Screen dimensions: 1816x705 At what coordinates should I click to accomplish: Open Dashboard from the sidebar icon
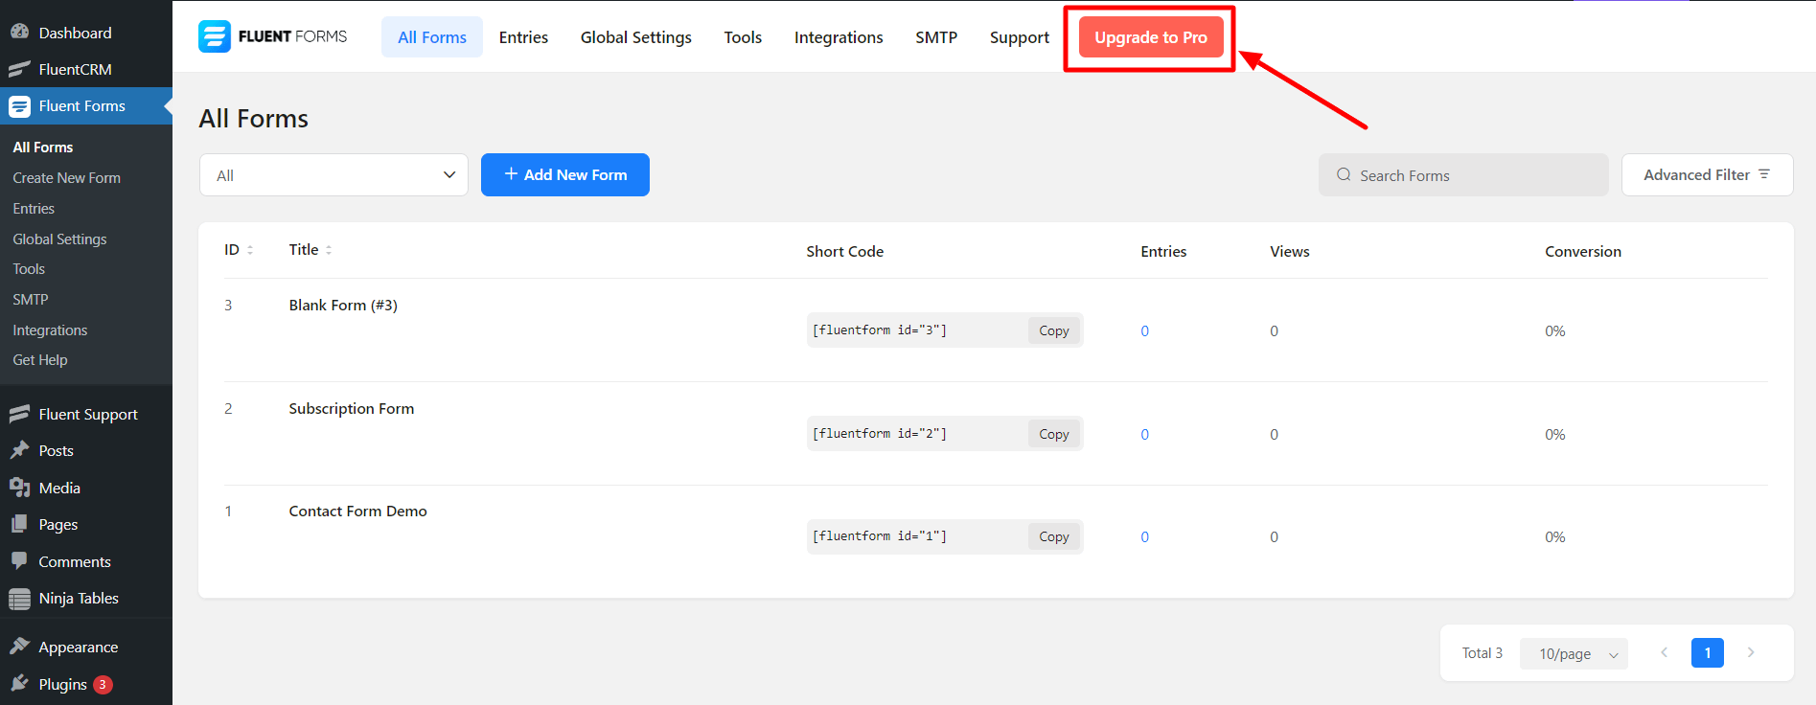point(19,32)
